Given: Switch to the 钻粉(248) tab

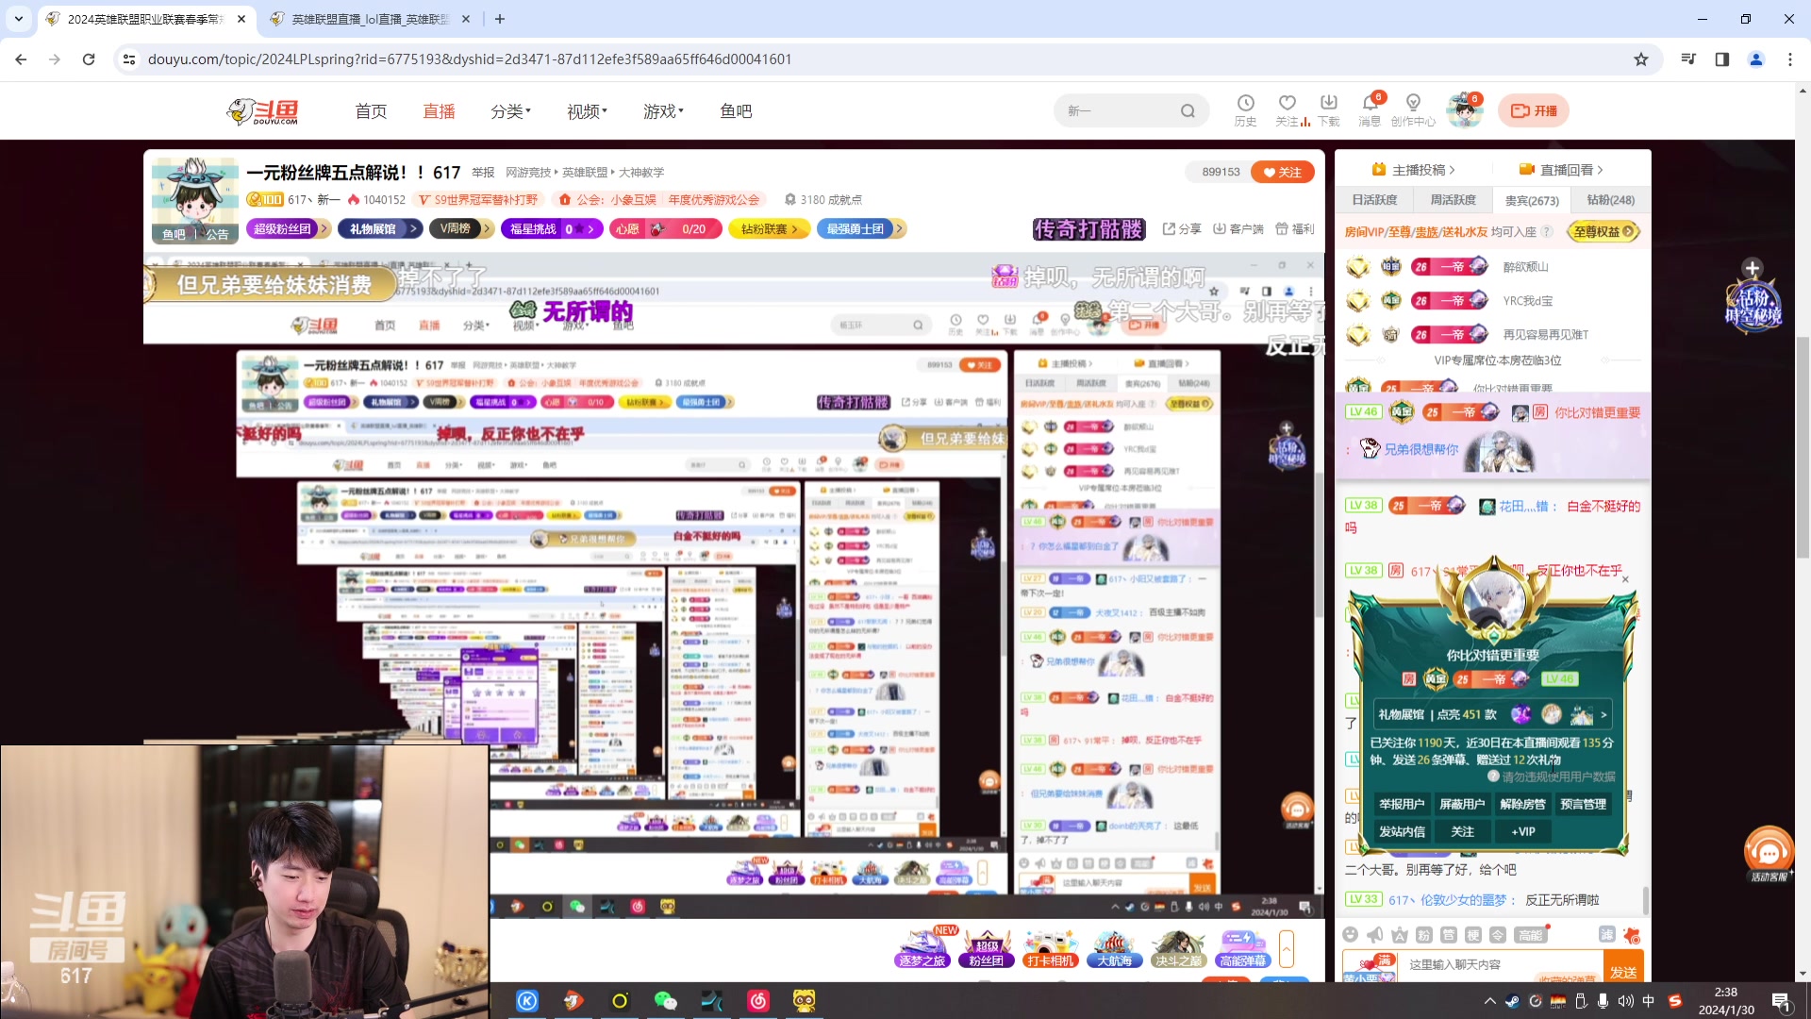Looking at the screenshot, I should [1610, 200].
